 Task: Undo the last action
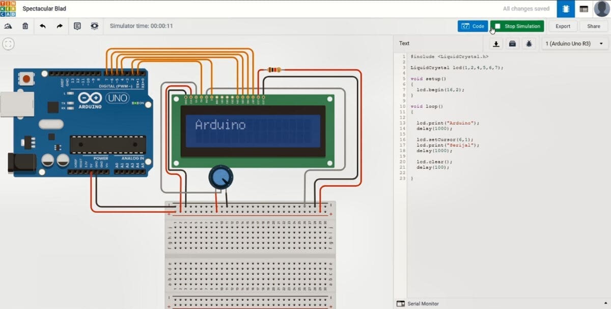43,26
